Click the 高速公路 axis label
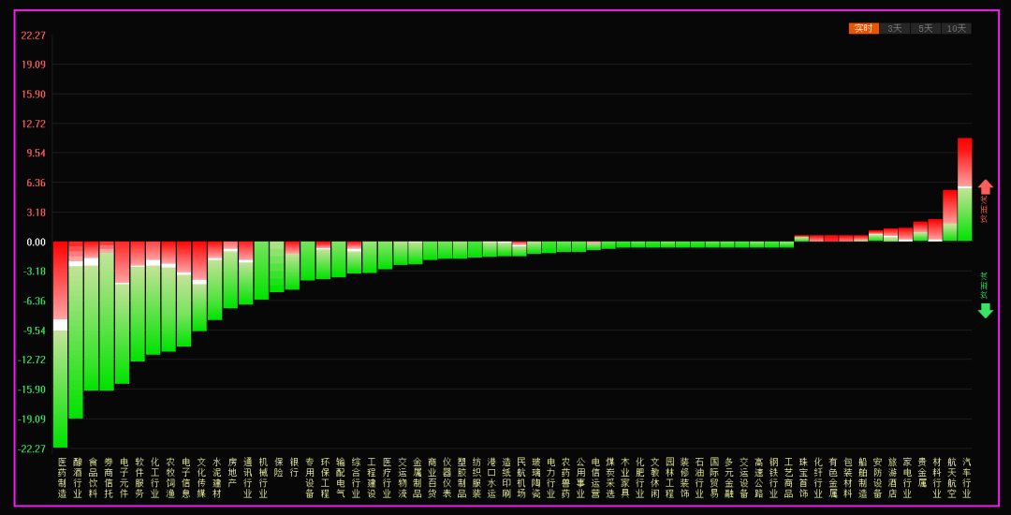This screenshot has width=1011, height=515. click(x=759, y=478)
